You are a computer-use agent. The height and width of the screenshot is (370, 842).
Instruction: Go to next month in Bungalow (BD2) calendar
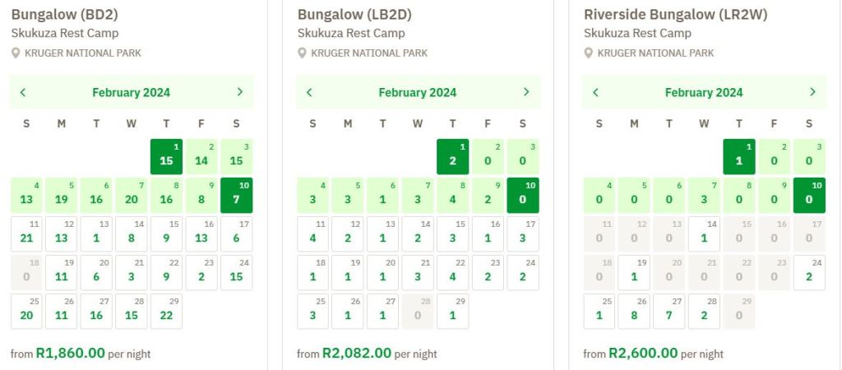pos(239,92)
